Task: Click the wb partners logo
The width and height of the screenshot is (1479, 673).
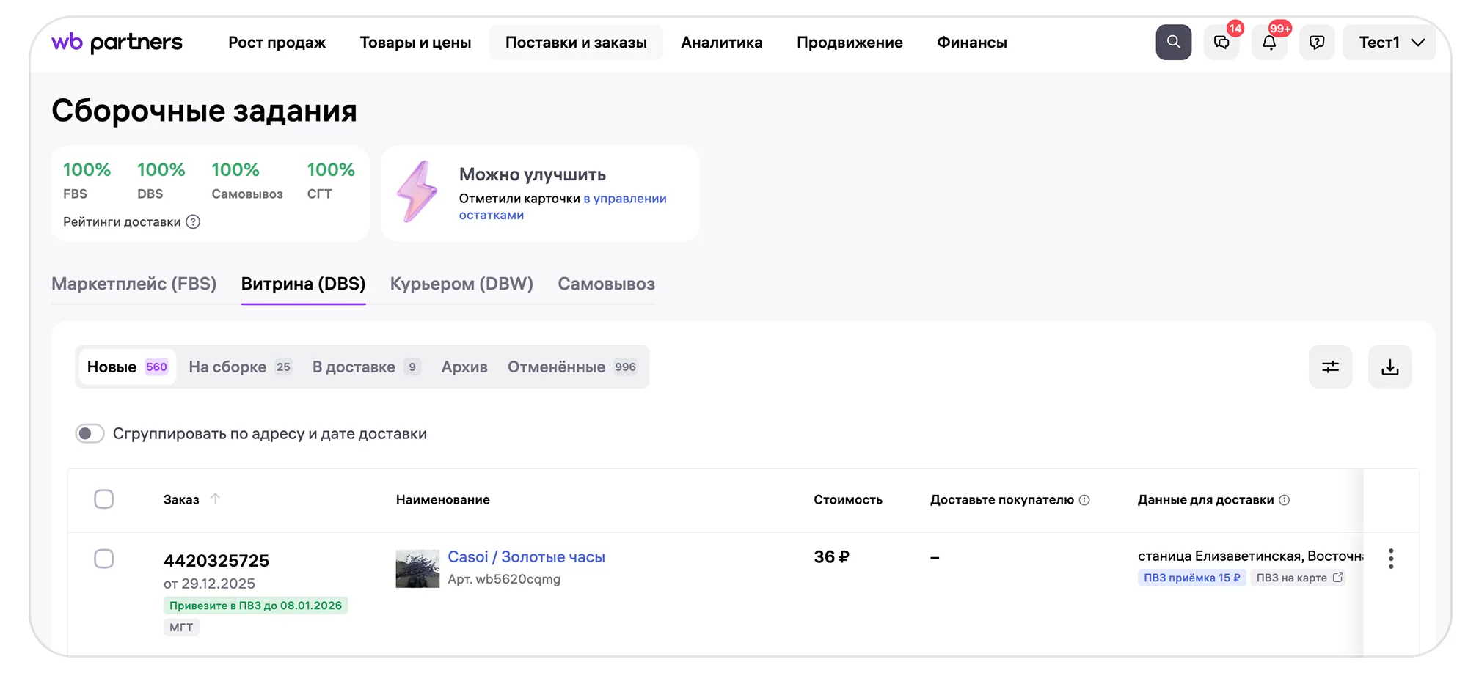Action: pos(117,43)
